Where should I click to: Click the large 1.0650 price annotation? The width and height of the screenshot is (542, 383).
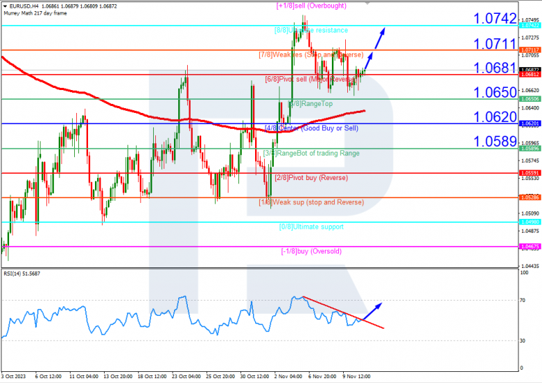coord(495,92)
